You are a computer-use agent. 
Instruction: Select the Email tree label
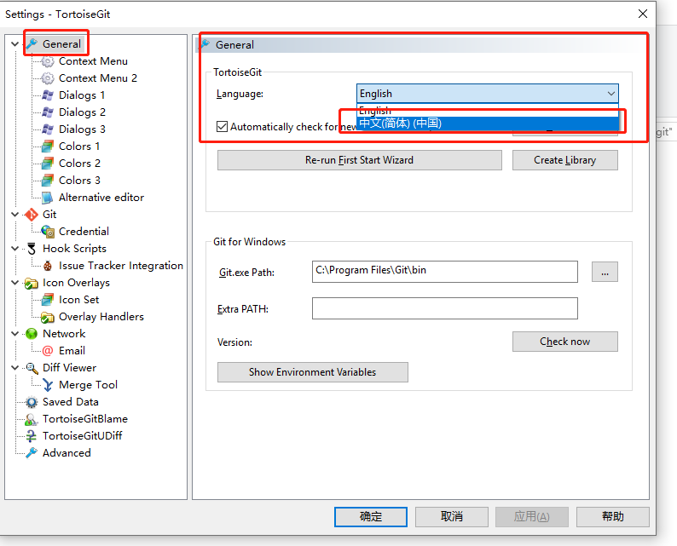pos(72,351)
